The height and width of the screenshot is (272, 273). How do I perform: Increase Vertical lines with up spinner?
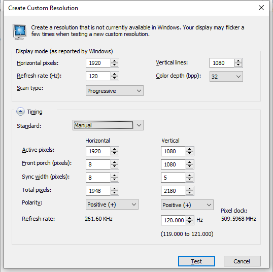(x=238, y=61)
